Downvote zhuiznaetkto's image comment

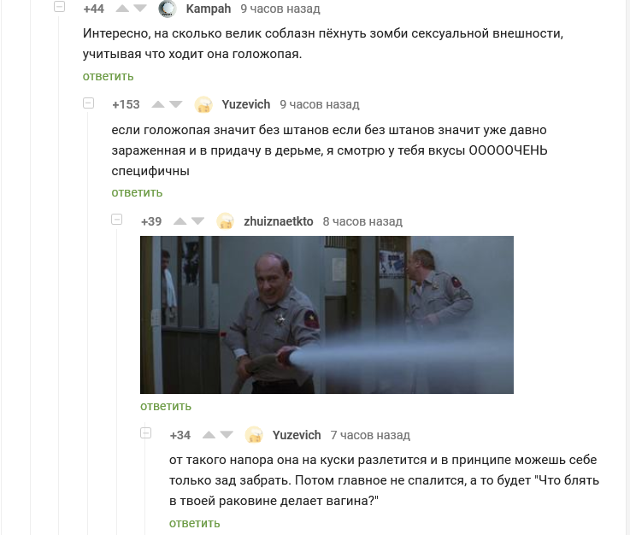coord(197,221)
